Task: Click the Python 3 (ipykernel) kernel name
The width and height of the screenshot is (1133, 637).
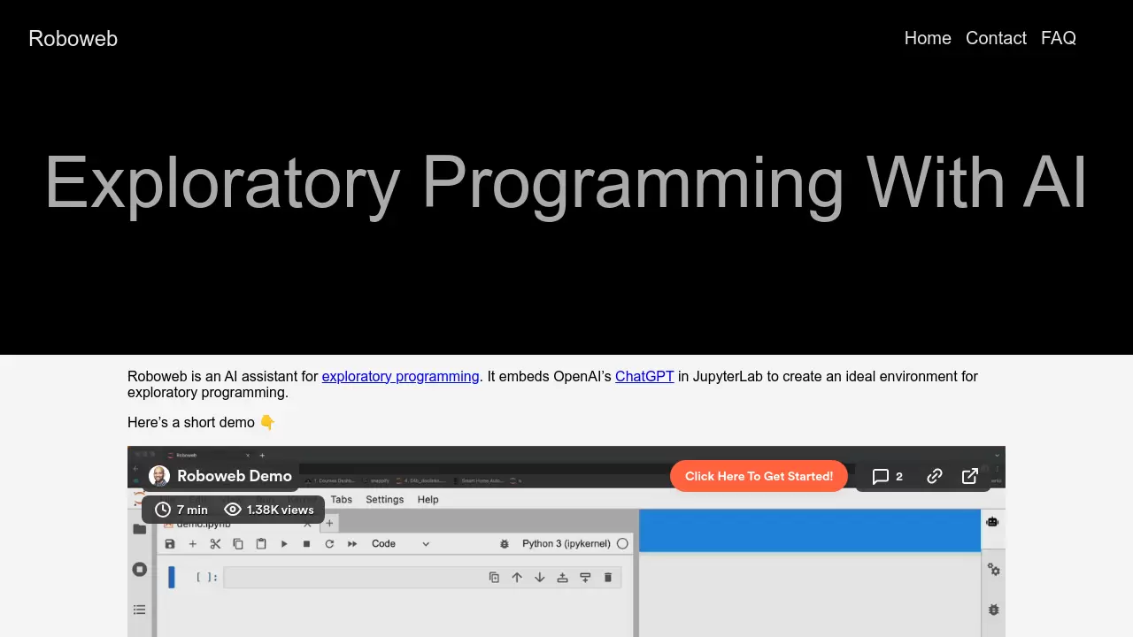Action: click(x=566, y=543)
